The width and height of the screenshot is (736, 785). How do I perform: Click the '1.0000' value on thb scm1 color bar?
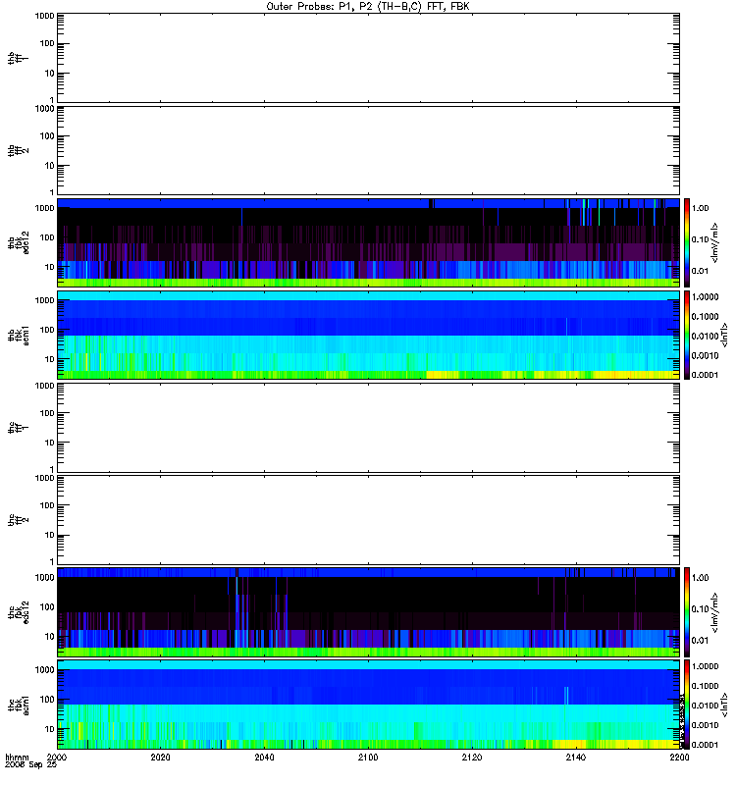(x=705, y=297)
